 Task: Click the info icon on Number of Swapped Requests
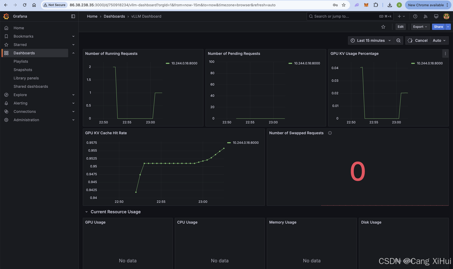tap(329, 133)
